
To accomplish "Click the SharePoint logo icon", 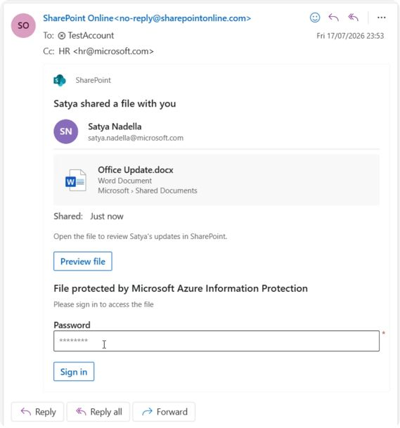I will pyautogui.click(x=60, y=80).
